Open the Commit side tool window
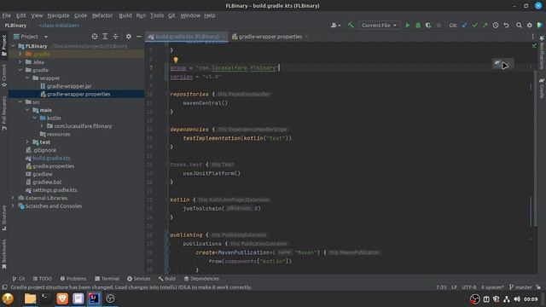Screen dimensions: 546x307 point(3,75)
